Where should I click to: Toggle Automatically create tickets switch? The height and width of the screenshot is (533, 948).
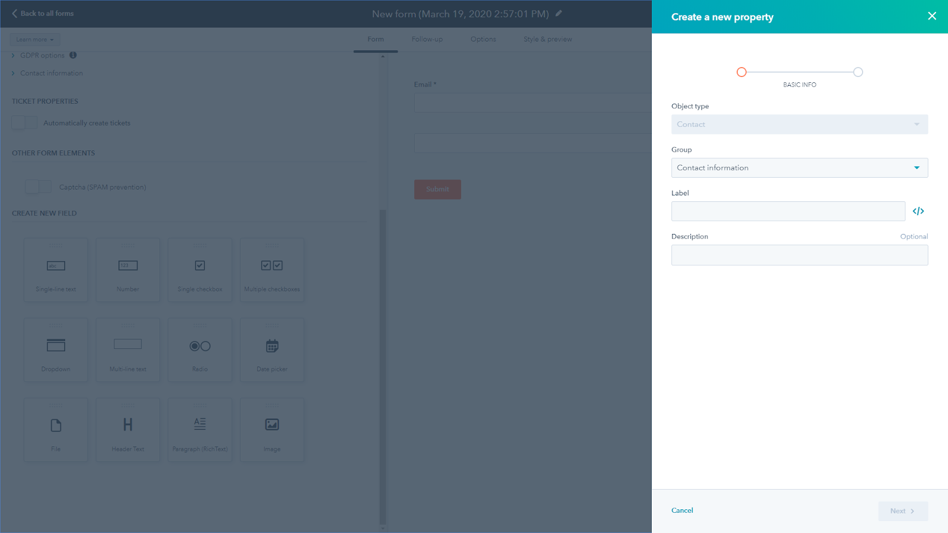tap(24, 123)
